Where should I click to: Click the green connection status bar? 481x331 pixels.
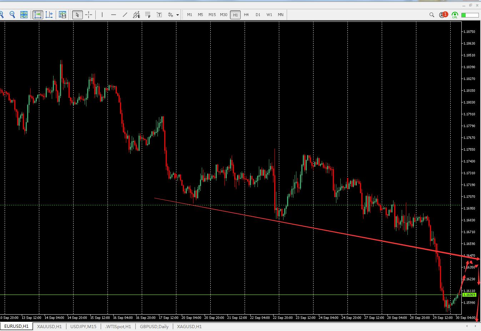(470, 15)
